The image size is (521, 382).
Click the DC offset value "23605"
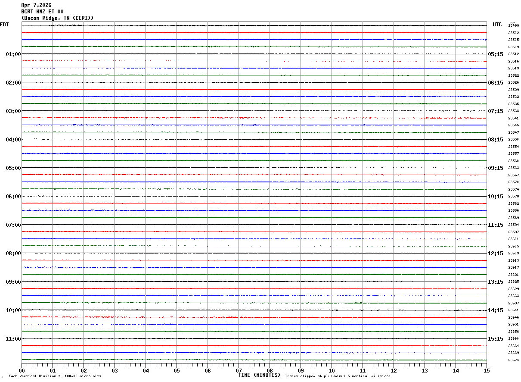coord(513,246)
